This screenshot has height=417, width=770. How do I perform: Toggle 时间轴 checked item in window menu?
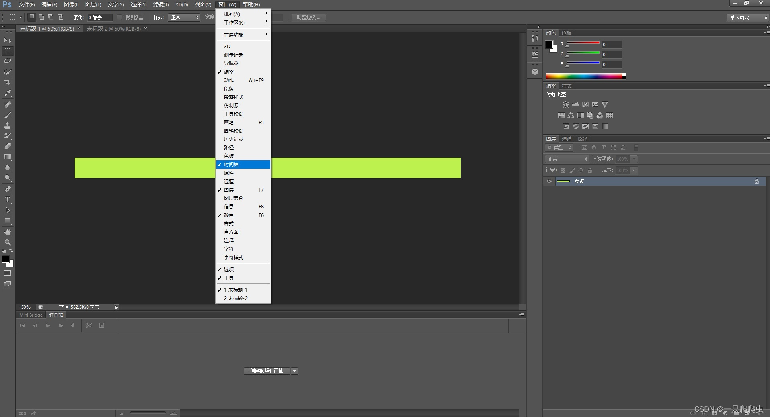(x=243, y=164)
